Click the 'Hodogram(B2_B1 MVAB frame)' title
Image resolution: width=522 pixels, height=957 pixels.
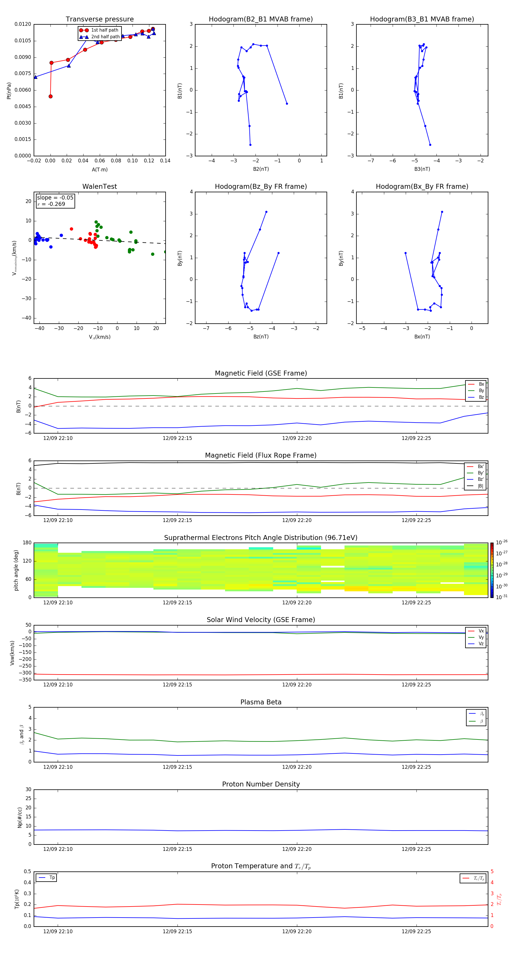[261, 19]
